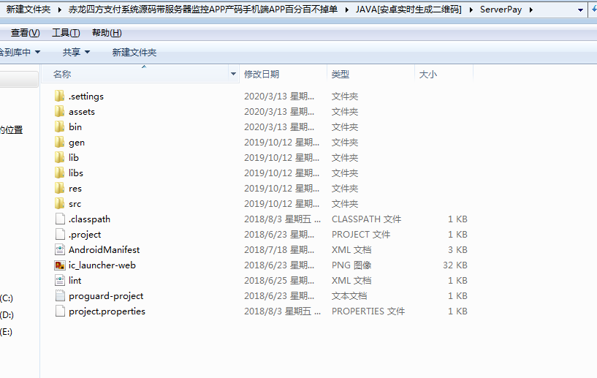Click the .project file icon

[60, 235]
